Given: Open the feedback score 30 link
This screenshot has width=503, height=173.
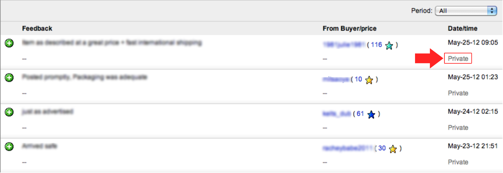Looking at the screenshot, I should (382, 148).
